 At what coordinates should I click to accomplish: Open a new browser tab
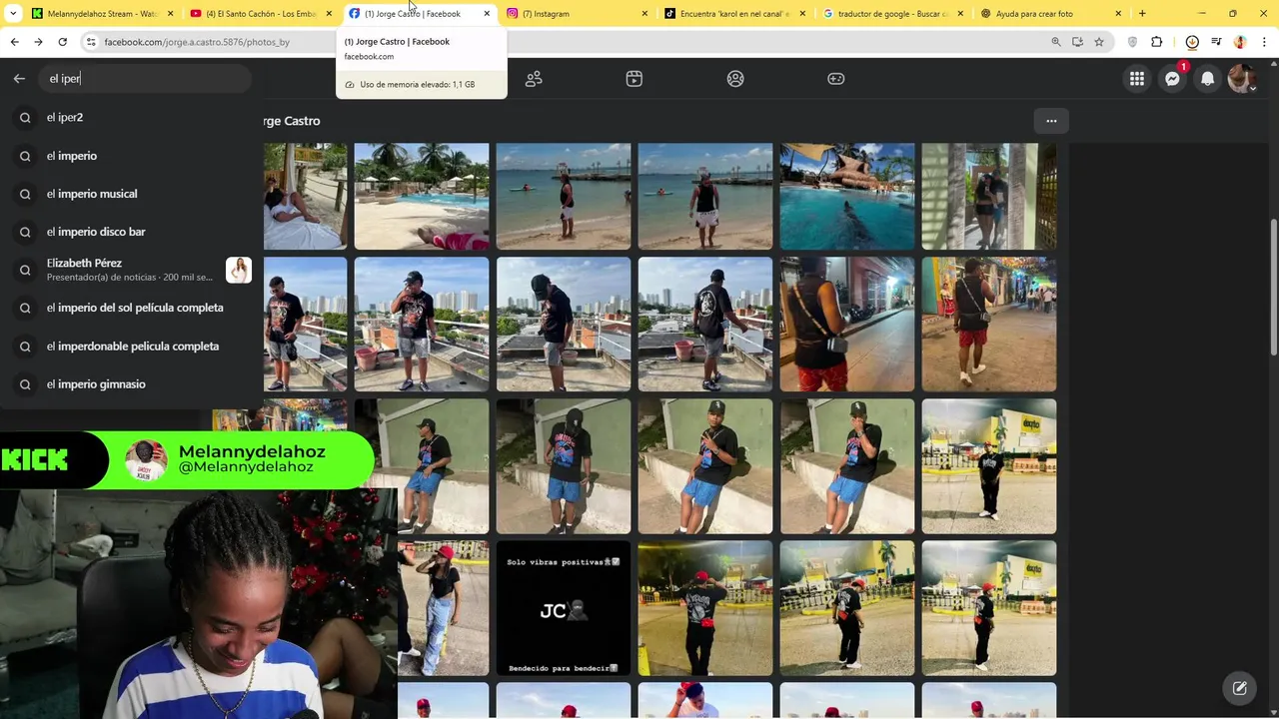(1142, 14)
